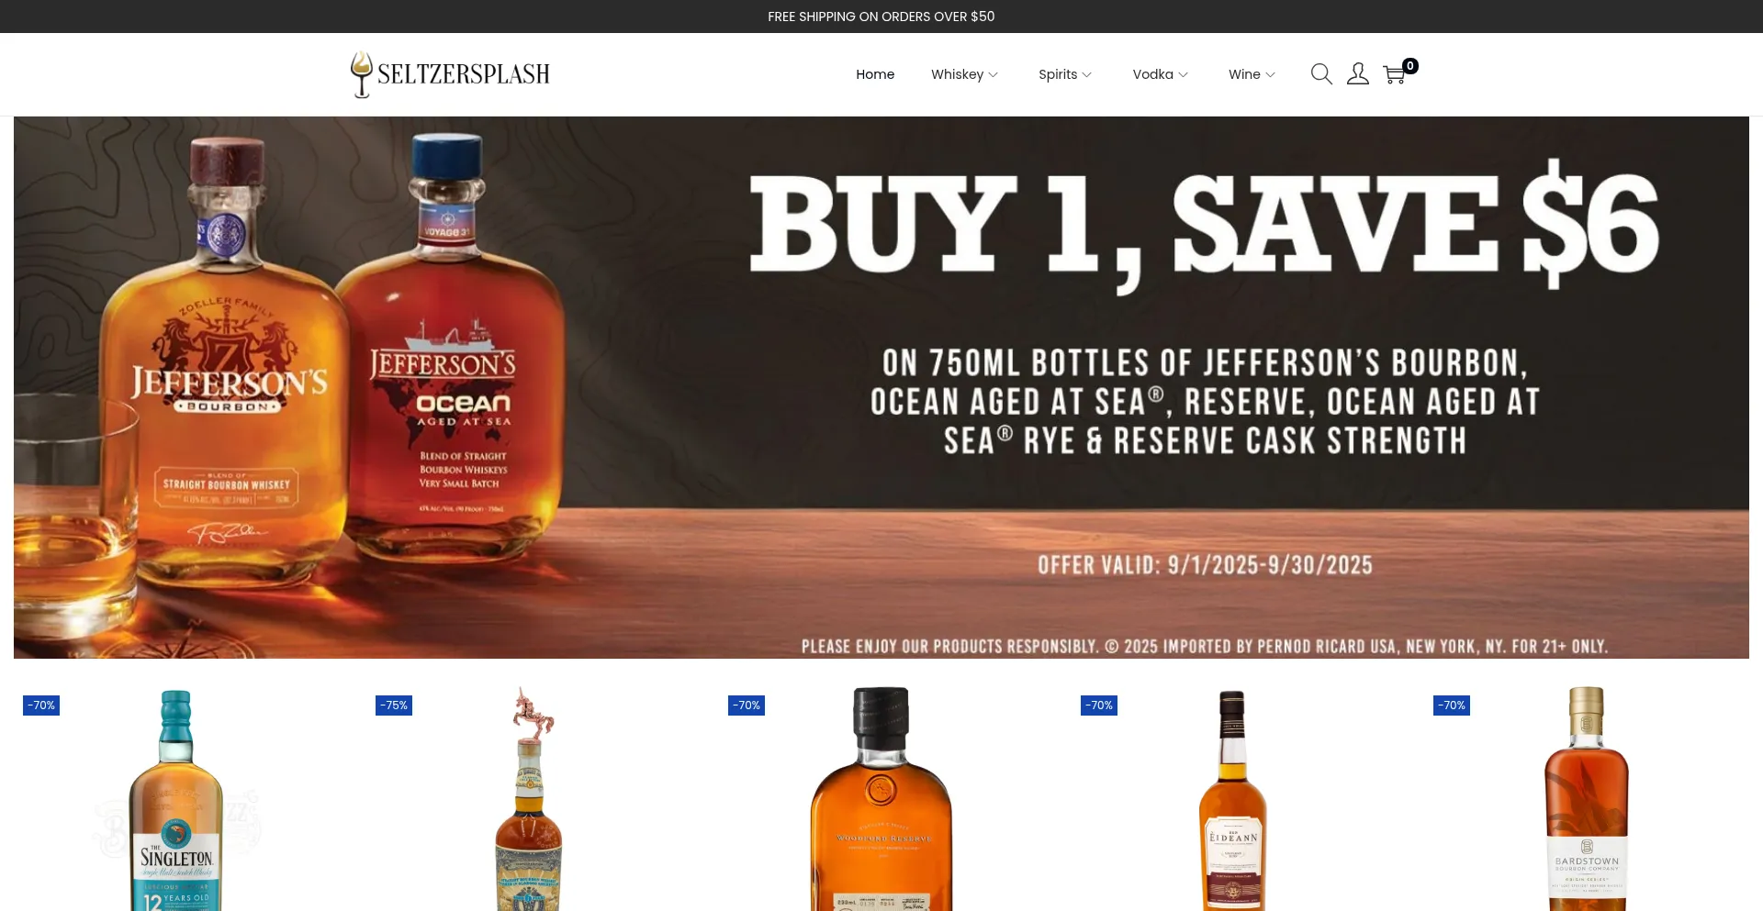This screenshot has height=911, width=1763.
Task: Open the shopping cart icon
Action: (x=1394, y=75)
